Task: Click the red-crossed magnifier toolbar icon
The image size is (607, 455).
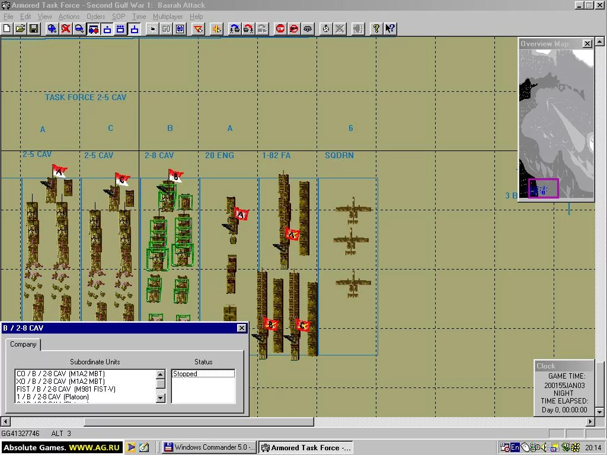Action: coord(66,28)
